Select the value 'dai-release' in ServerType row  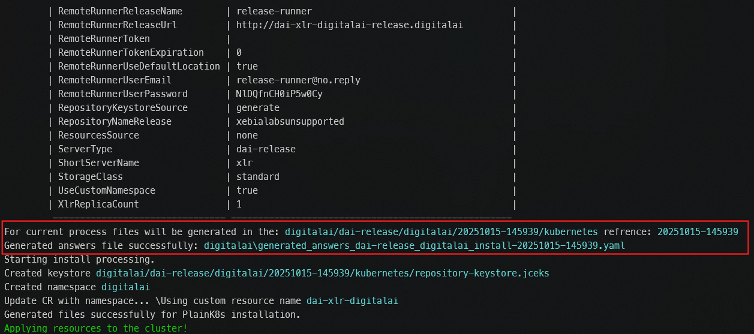(x=266, y=149)
